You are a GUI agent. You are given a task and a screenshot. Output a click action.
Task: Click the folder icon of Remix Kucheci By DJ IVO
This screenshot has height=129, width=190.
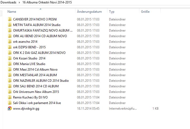click(x=10, y=97)
